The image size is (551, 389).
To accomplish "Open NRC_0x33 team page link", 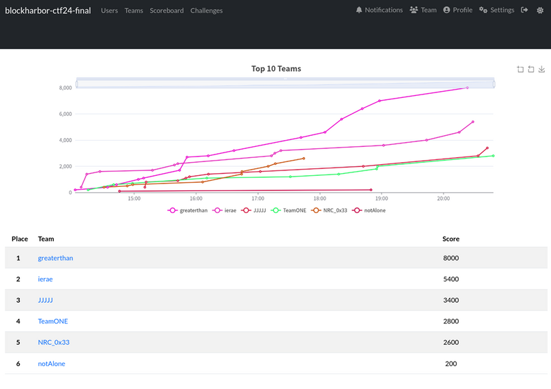I will (x=54, y=342).
